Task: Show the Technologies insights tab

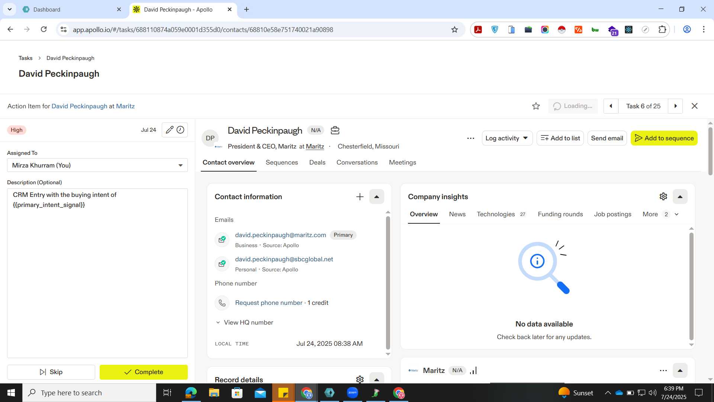Action: pos(501,214)
